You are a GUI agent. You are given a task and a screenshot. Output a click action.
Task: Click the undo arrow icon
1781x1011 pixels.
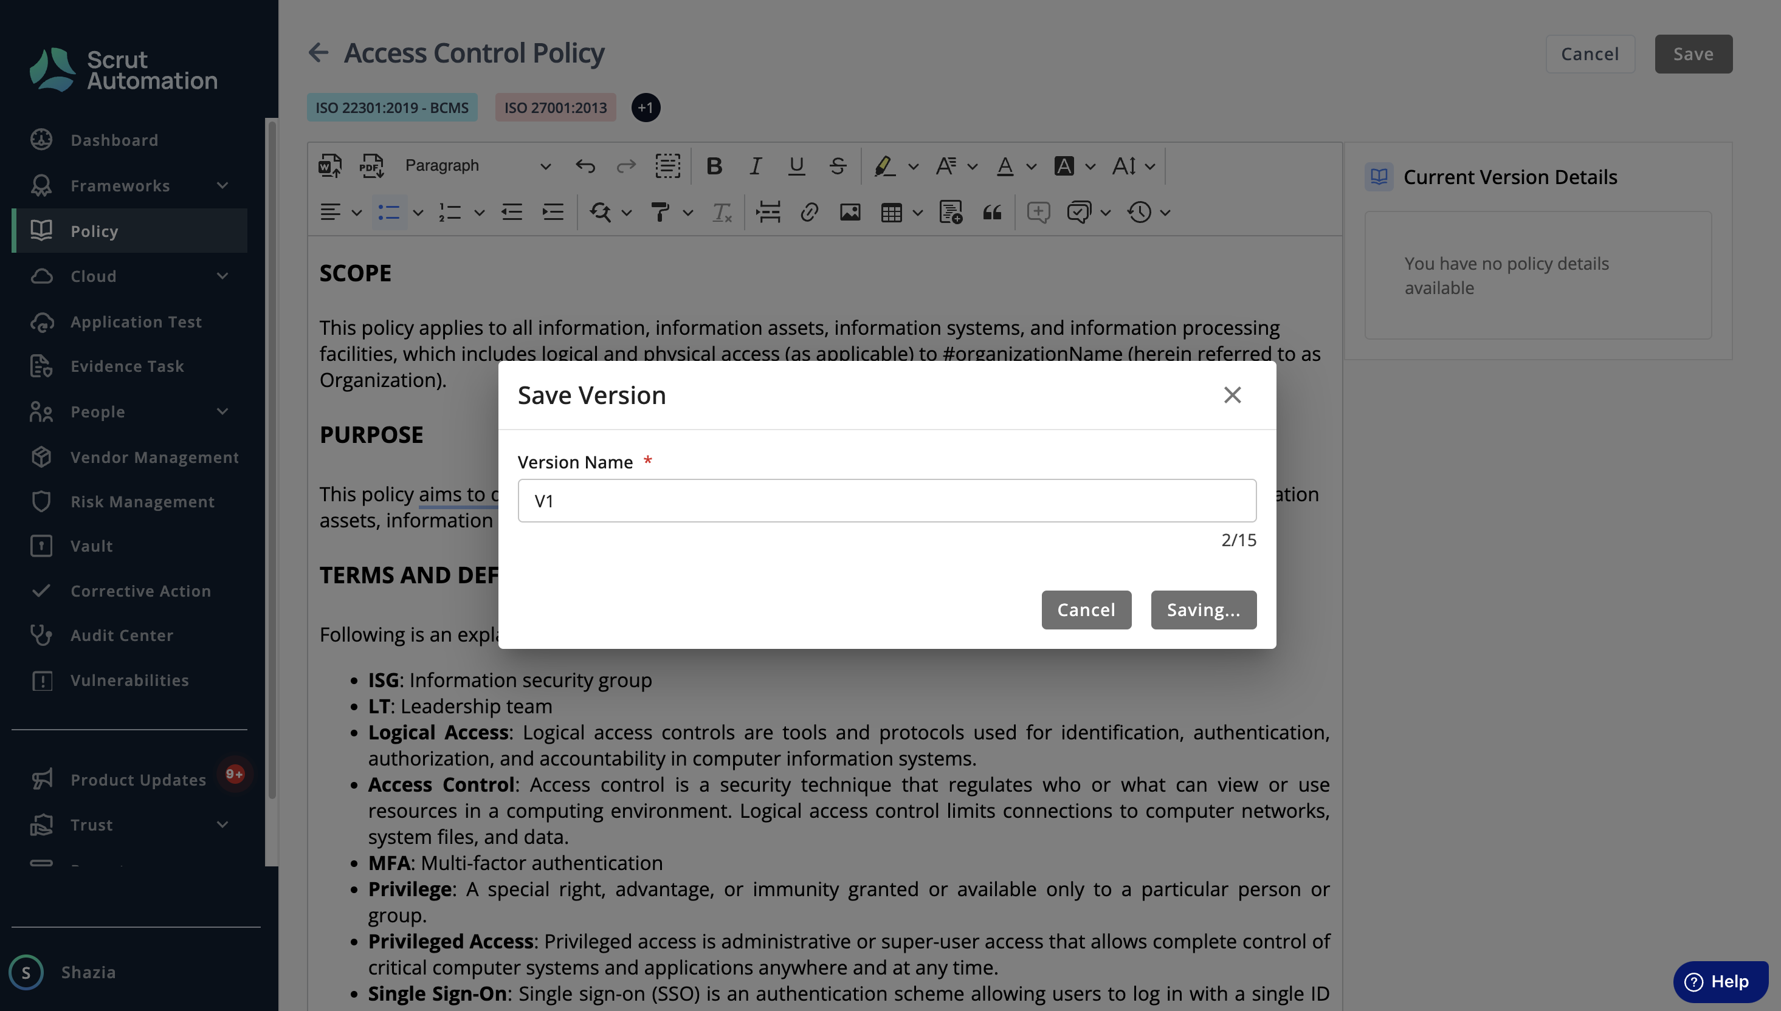pos(585,166)
